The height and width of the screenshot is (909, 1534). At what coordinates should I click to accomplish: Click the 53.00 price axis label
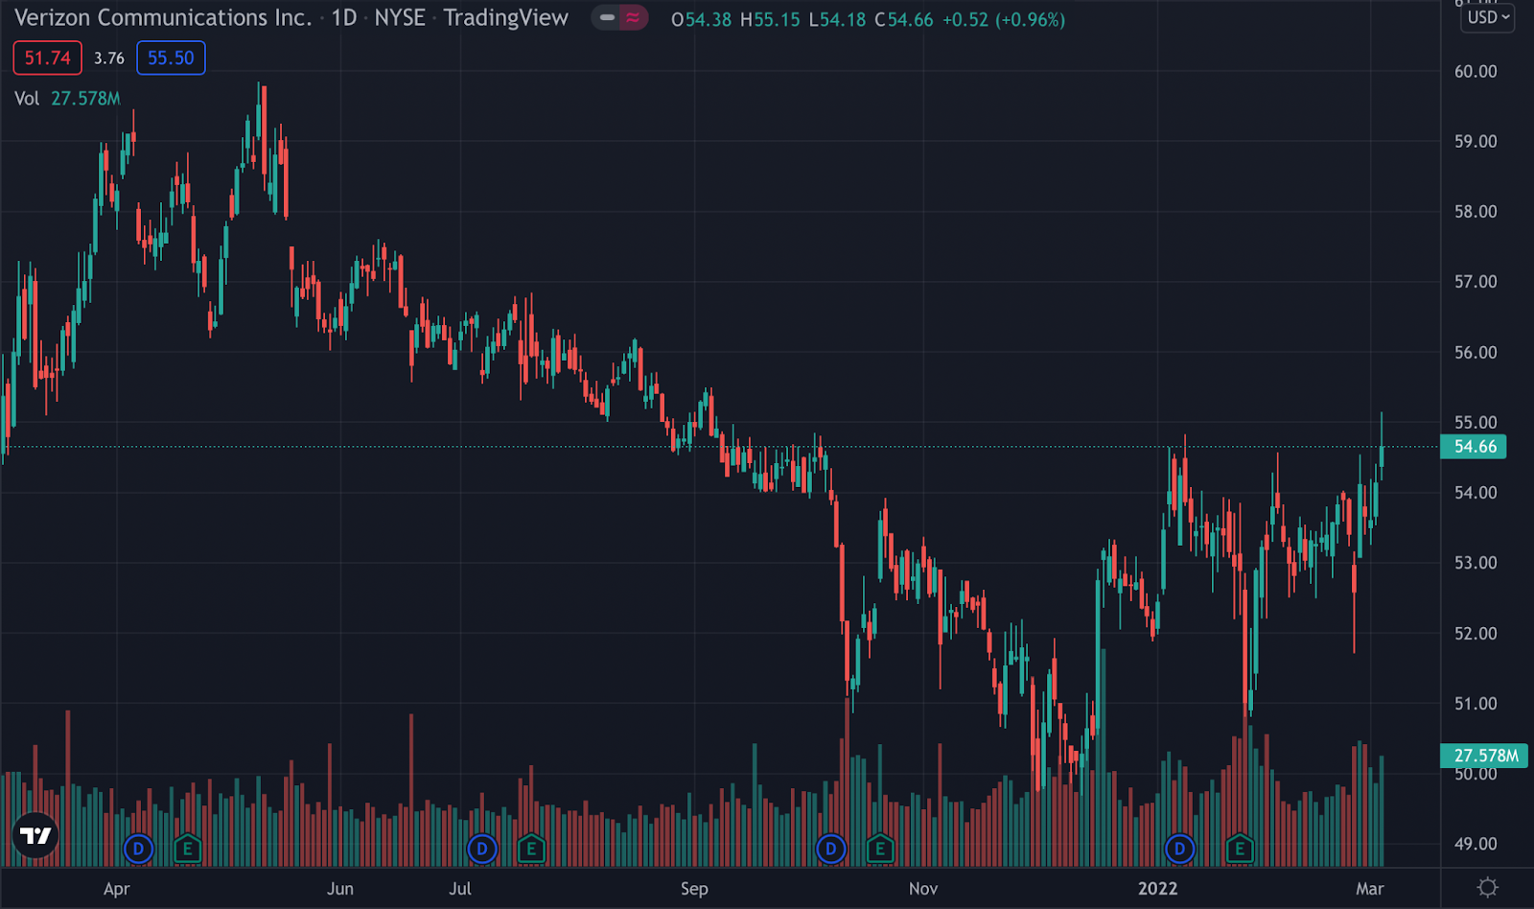1476,562
